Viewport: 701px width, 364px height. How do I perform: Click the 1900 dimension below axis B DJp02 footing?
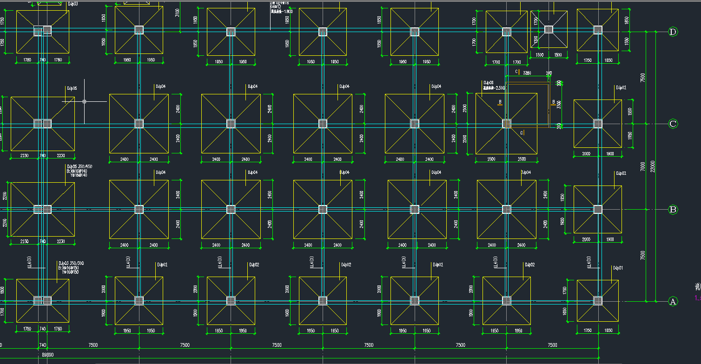610,239
